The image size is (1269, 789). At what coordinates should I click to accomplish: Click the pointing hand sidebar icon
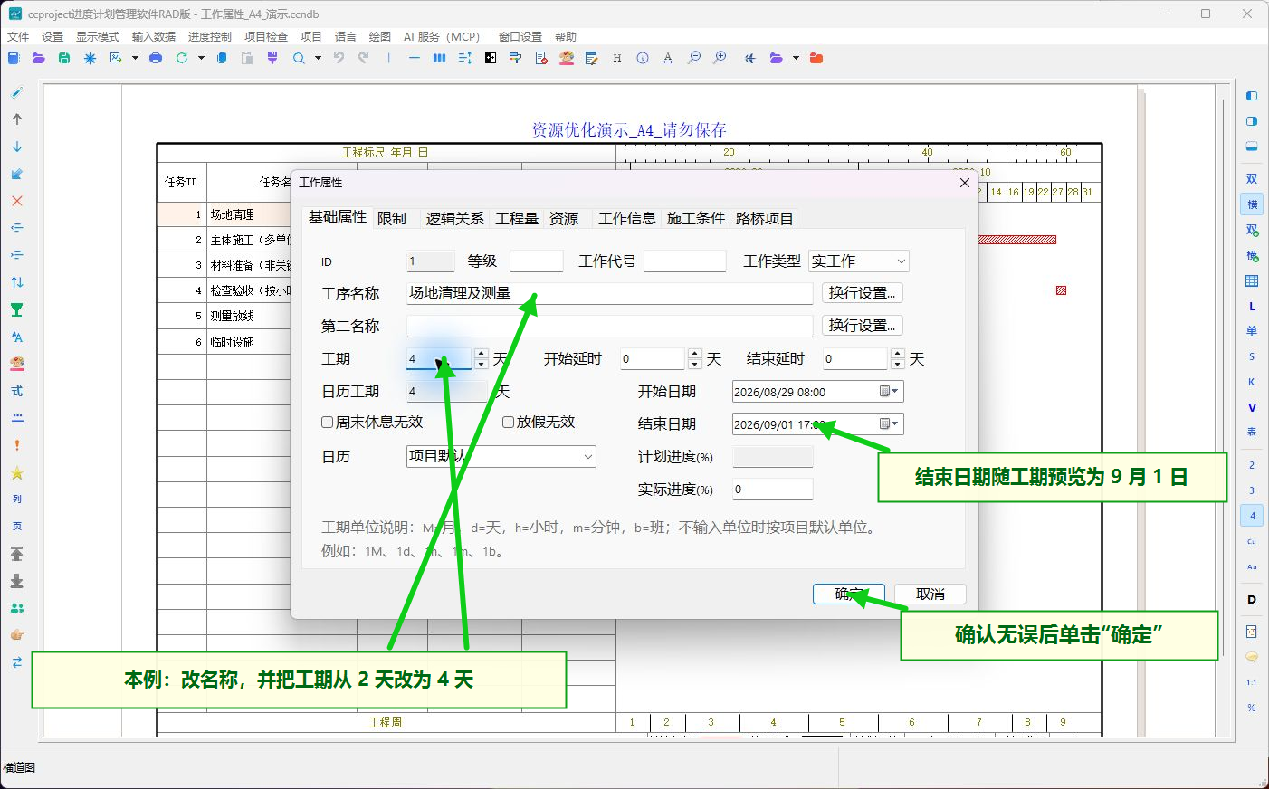pos(17,635)
